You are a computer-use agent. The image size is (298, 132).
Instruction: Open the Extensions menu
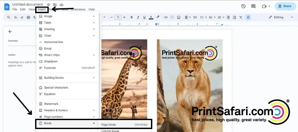coord(78,9)
